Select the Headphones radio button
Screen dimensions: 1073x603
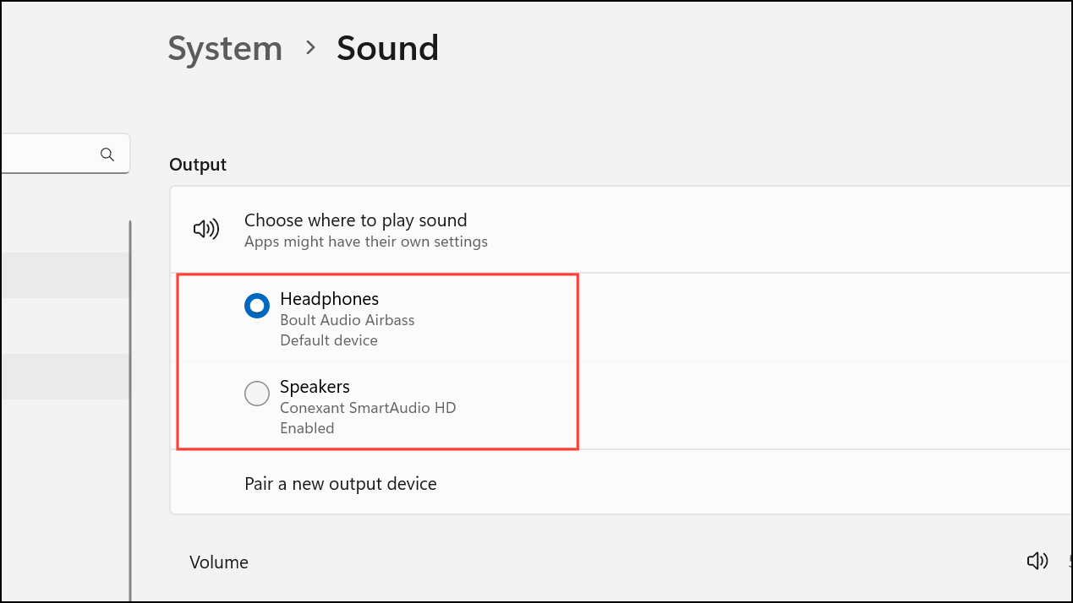[257, 306]
